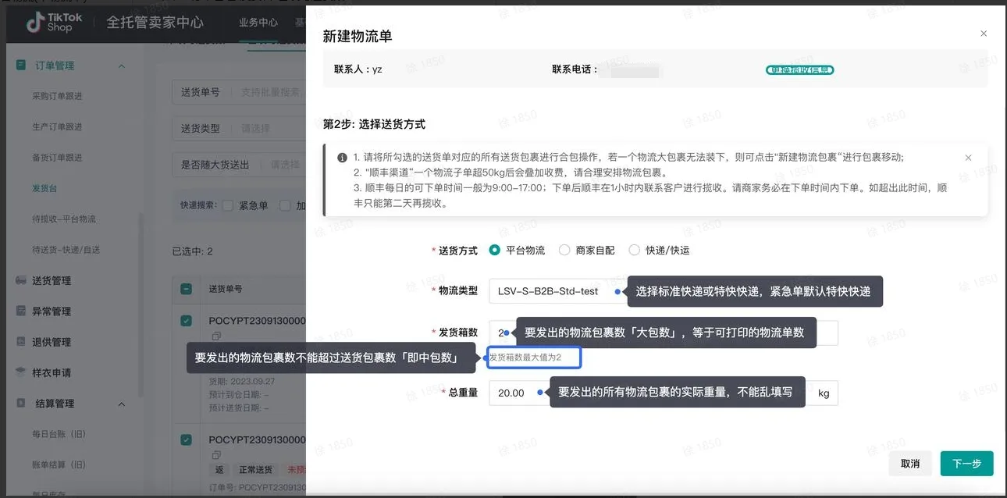Click the 返 tag in second row
This screenshot has height=498, width=1007.
point(219,470)
